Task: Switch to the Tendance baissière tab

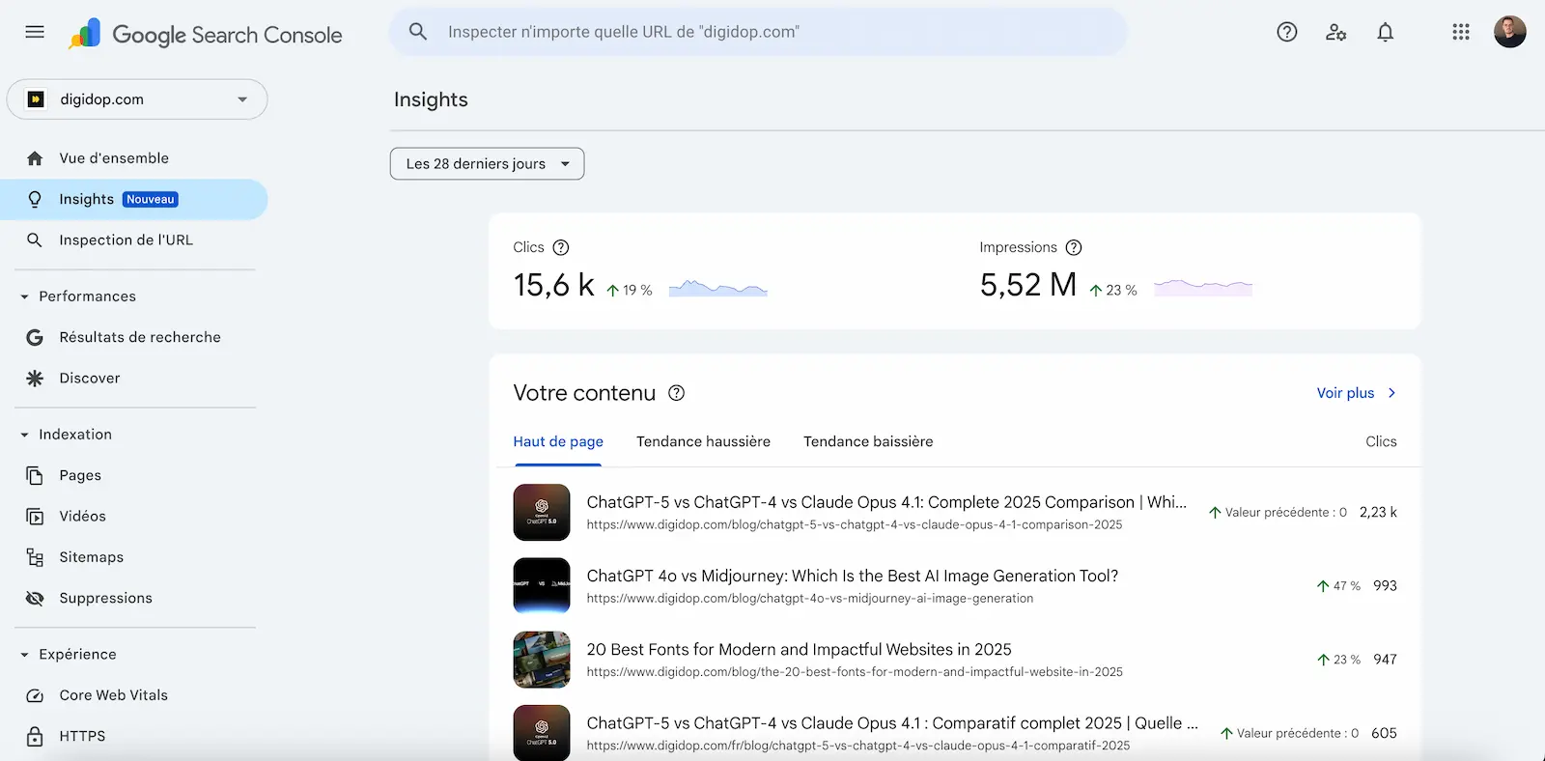Action: pos(868,441)
